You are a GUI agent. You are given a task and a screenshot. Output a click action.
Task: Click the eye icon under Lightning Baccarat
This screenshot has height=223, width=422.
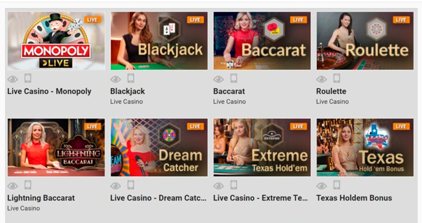[x=13, y=186]
